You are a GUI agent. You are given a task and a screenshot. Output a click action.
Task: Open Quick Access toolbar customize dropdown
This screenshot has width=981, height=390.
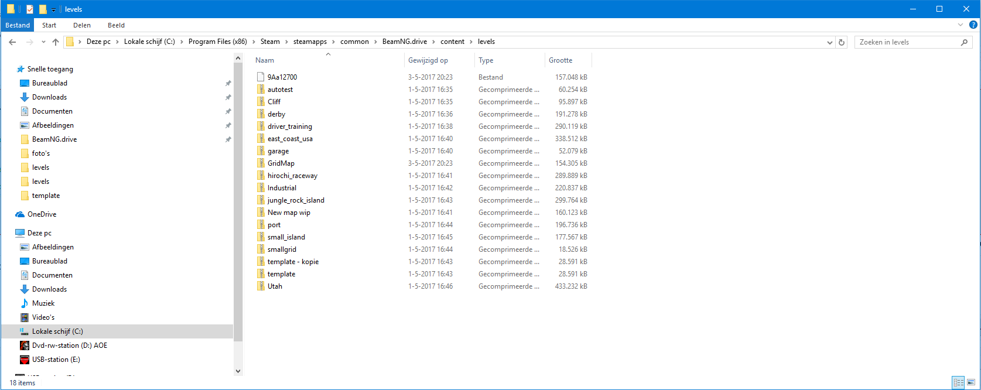click(53, 9)
